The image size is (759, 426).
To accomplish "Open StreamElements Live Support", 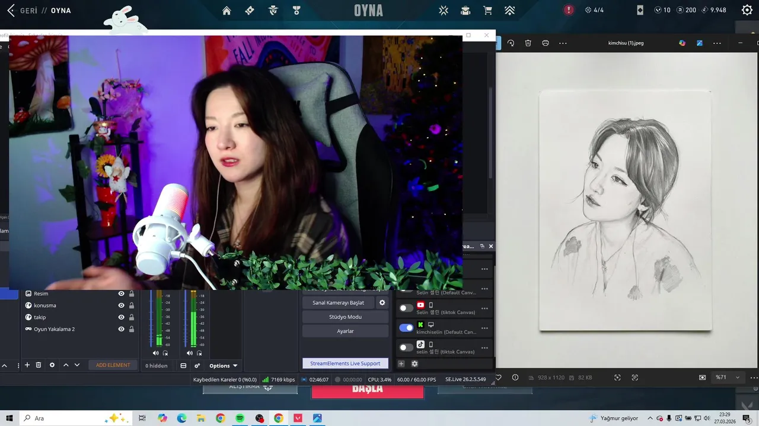I will pyautogui.click(x=345, y=363).
